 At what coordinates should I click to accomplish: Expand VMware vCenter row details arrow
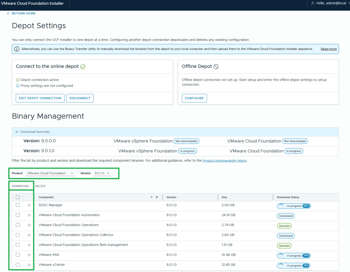pos(29,265)
